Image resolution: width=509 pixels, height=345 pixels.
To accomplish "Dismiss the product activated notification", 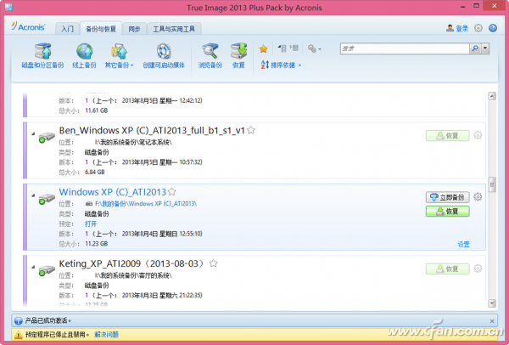I will [x=492, y=321].
